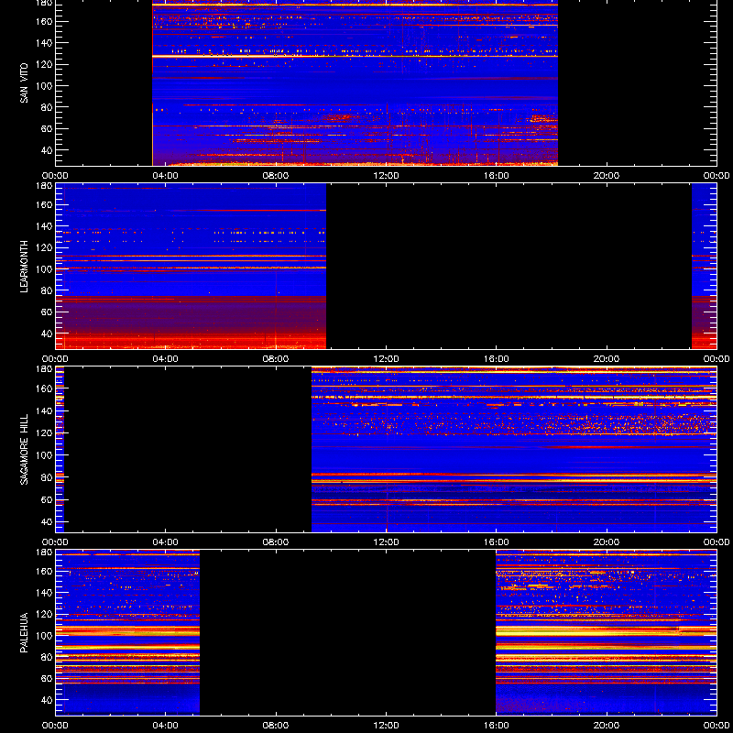This screenshot has height=733, width=733.
Task: Click the SAGAMORE HILL station label
Action: click(x=25, y=449)
